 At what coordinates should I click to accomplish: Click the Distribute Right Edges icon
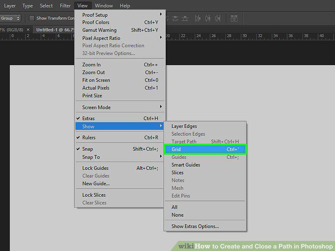tap(218, 18)
